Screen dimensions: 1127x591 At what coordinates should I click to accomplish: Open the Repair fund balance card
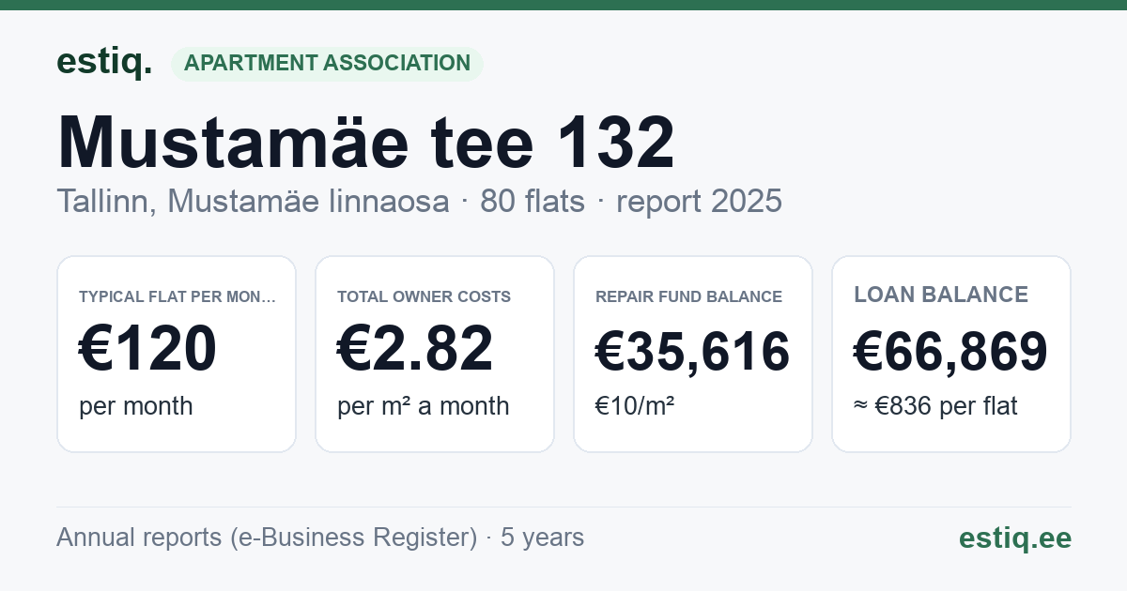coord(693,354)
